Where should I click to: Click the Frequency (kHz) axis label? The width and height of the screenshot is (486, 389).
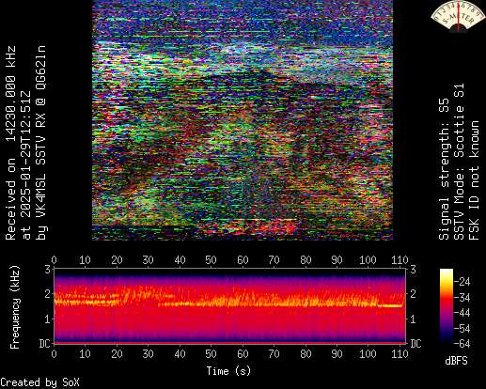[x=15, y=307]
